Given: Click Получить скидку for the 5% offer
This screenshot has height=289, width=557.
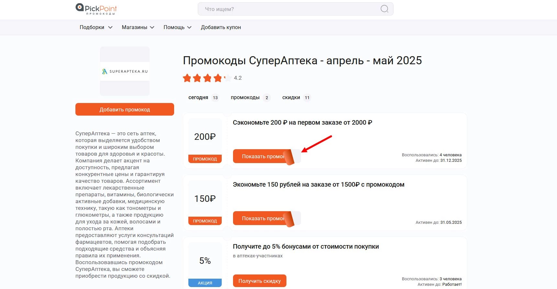Looking at the screenshot, I should [x=260, y=281].
